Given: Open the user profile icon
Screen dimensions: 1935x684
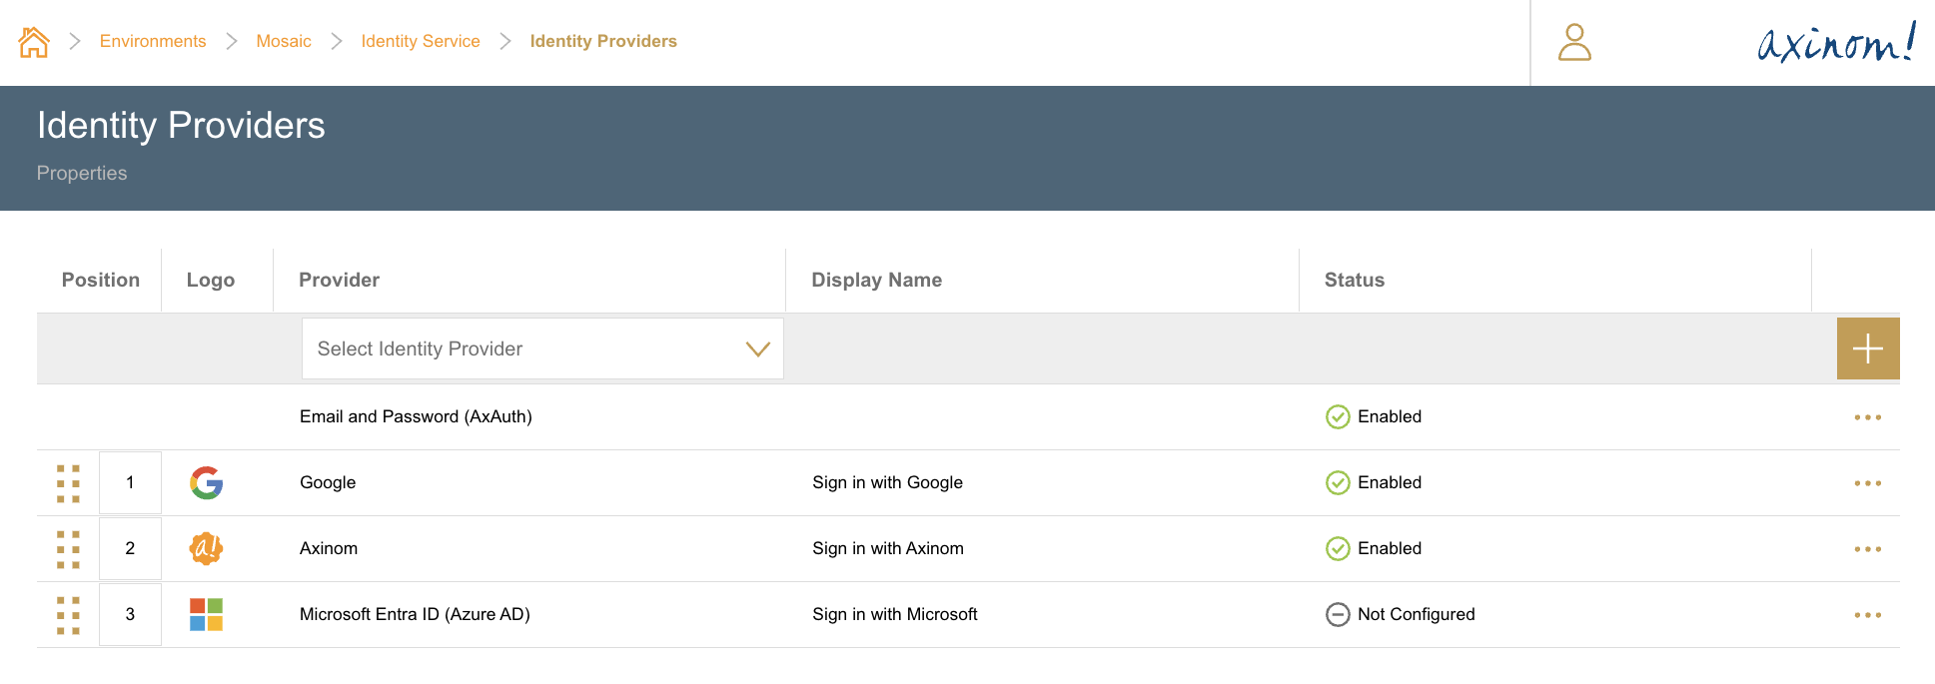Looking at the screenshot, I should tap(1574, 42).
